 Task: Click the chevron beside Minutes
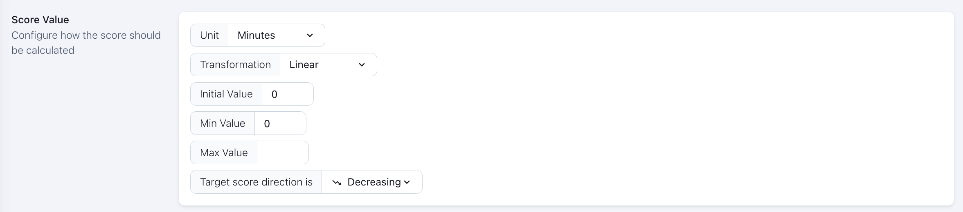point(310,35)
